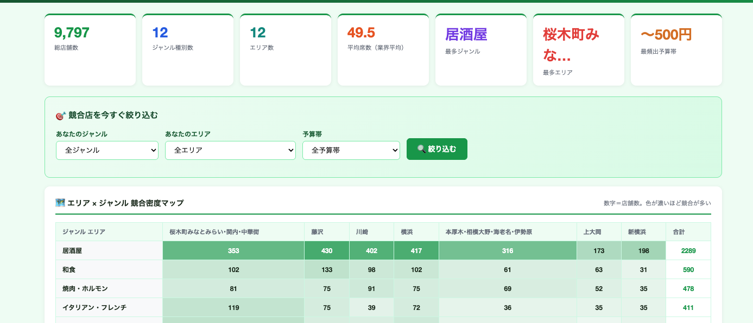The width and height of the screenshot is (753, 323).
Task: Click the 絞り込む button
Action: tap(437, 149)
